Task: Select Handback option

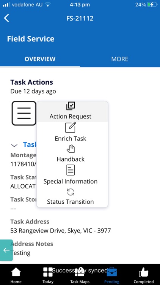Action: pyautogui.click(x=72, y=154)
